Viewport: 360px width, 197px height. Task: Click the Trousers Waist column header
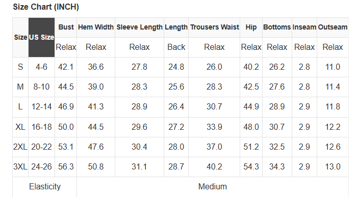point(214,27)
